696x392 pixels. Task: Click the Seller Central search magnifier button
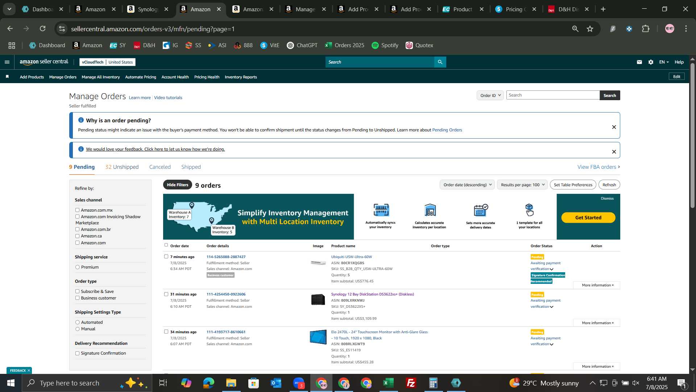click(440, 62)
